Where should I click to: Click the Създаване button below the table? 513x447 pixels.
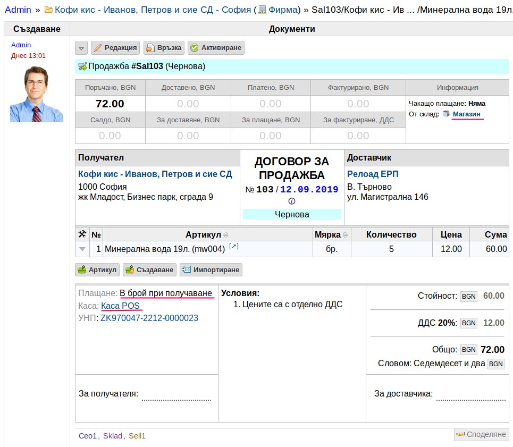(x=149, y=270)
